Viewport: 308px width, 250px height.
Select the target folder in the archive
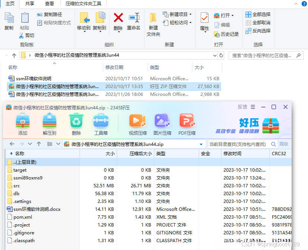pos(148,170)
